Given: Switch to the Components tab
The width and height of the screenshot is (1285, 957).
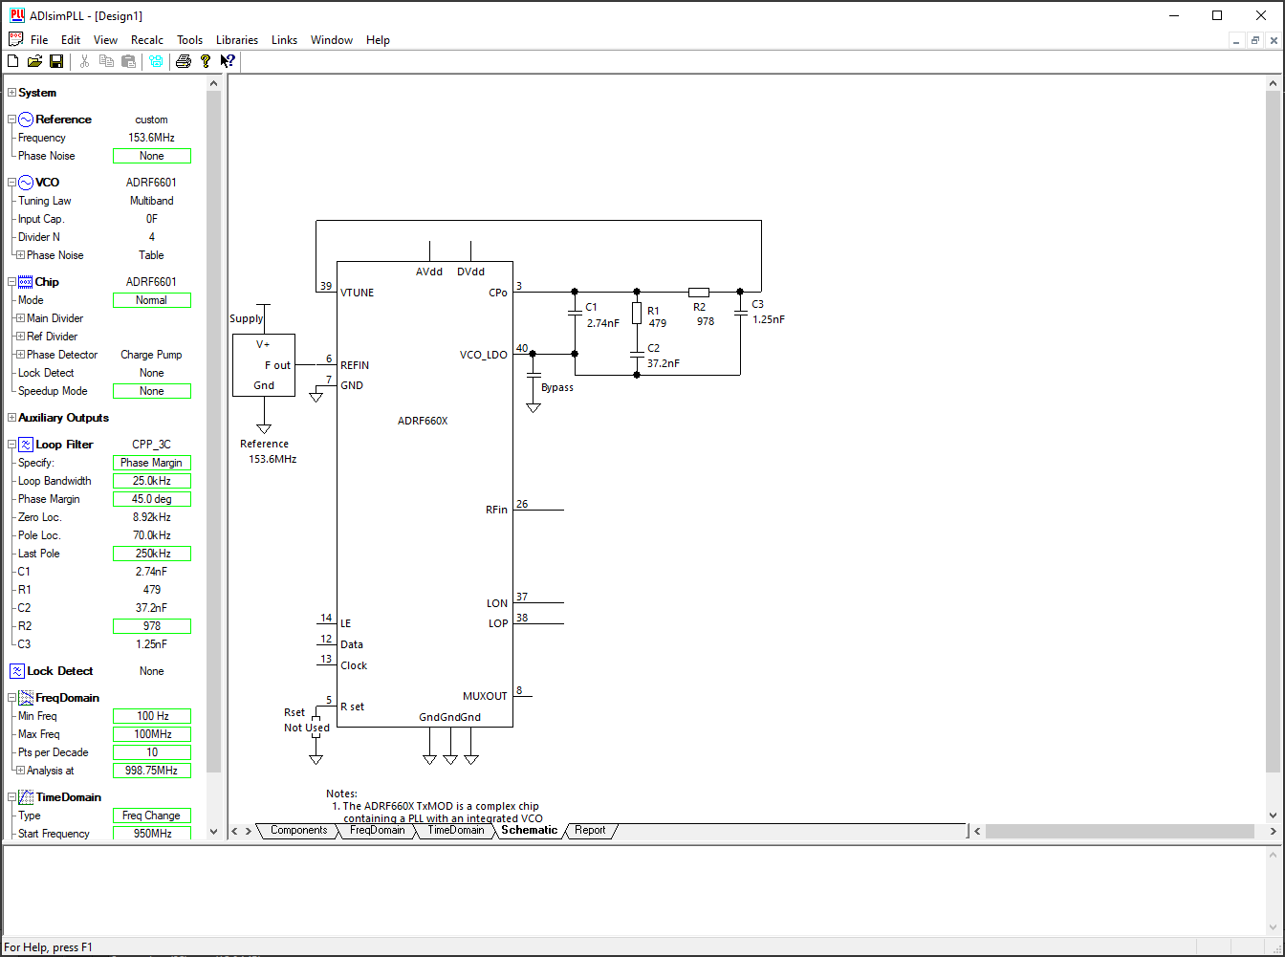Looking at the screenshot, I should [x=298, y=830].
